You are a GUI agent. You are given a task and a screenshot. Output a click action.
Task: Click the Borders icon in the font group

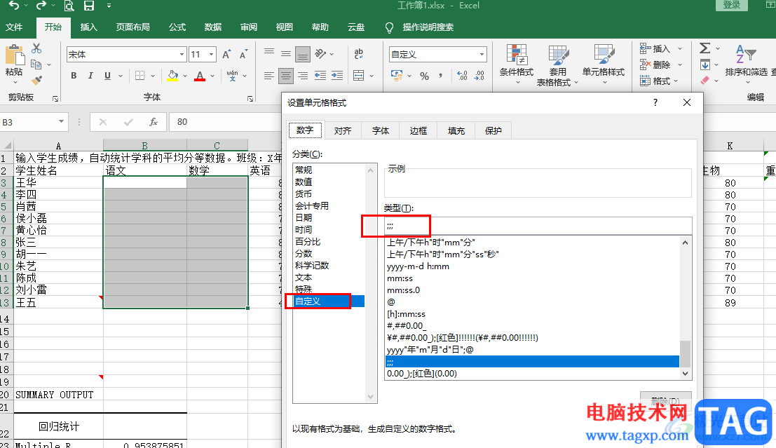click(140, 76)
